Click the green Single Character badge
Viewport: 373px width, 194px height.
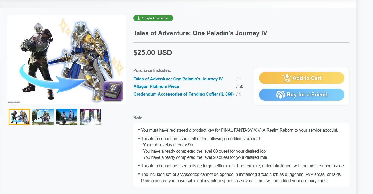[153, 18]
